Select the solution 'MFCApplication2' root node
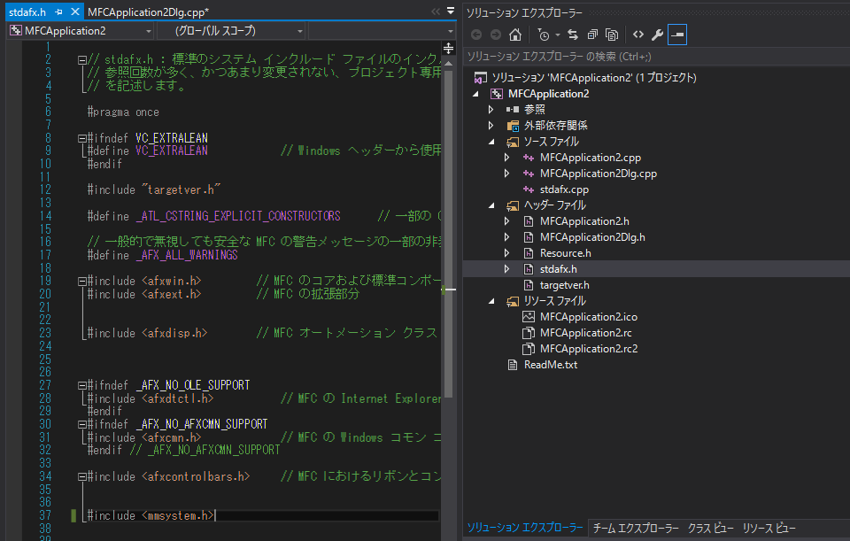The height and width of the screenshot is (541, 850). (x=593, y=78)
